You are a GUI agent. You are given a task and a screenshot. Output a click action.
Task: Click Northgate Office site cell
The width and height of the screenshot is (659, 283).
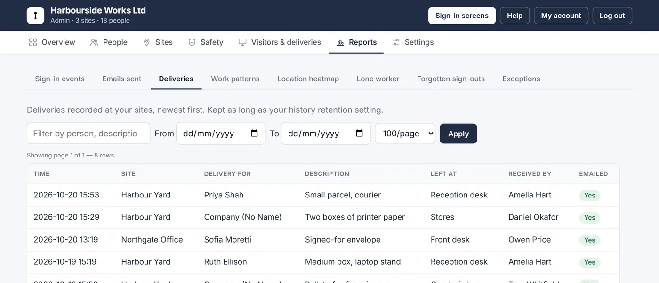[x=152, y=240]
